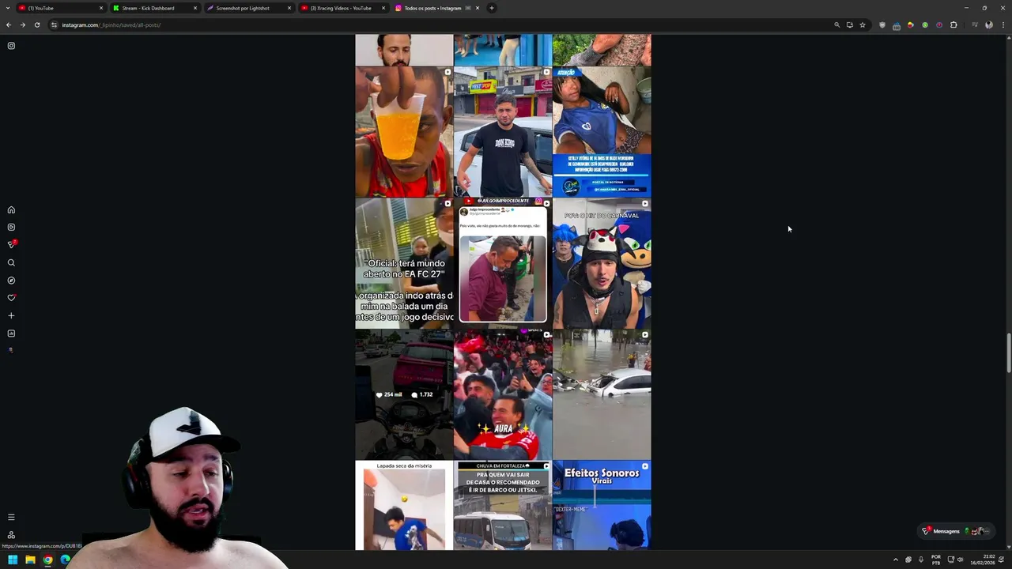The width and height of the screenshot is (1012, 569).
Task: Switch to Stream - Kick Dashboard tab
Action: click(155, 8)
